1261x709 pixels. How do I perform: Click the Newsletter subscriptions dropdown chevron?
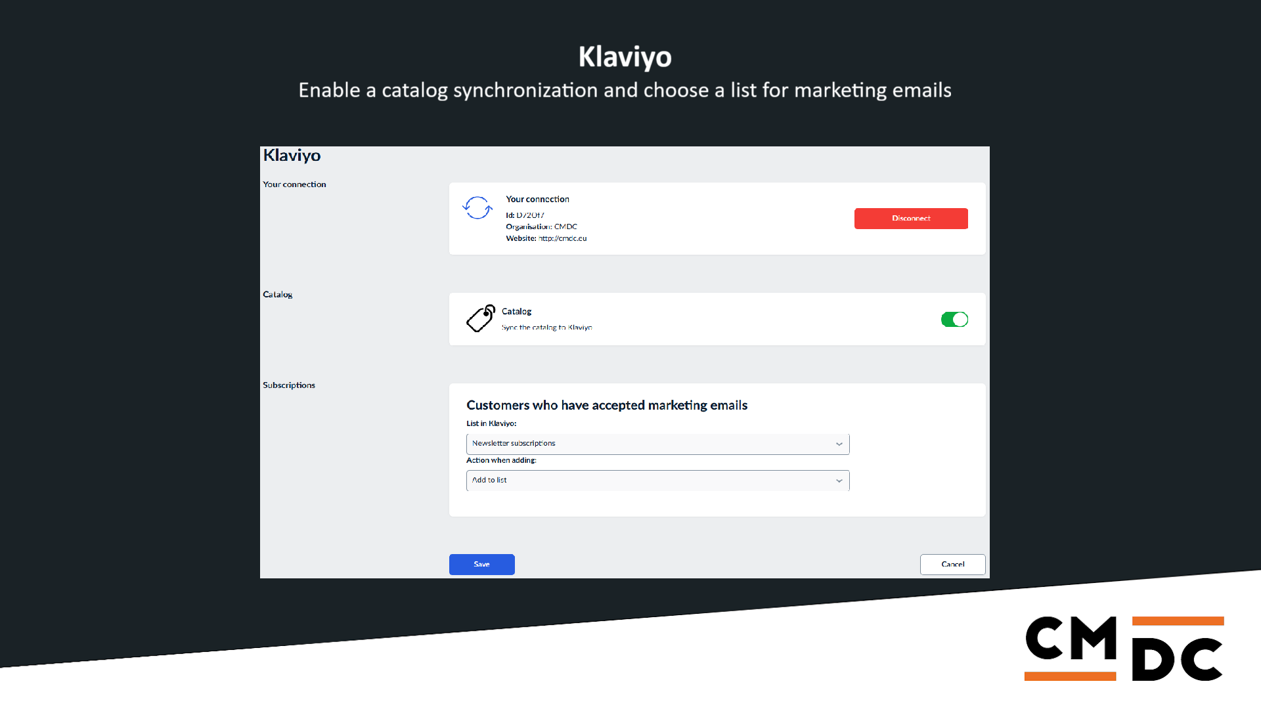pos(839,444)
